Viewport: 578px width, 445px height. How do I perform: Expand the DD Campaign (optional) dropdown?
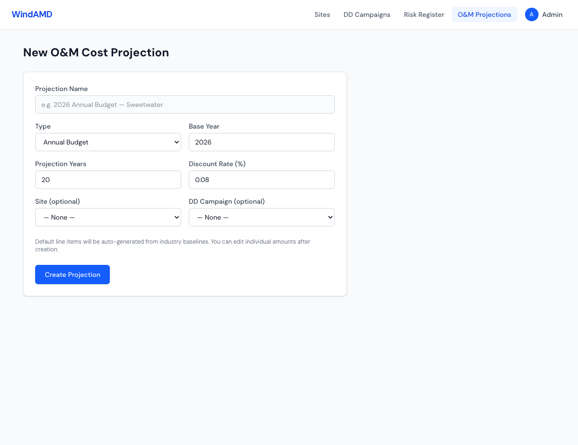point(262,217)
